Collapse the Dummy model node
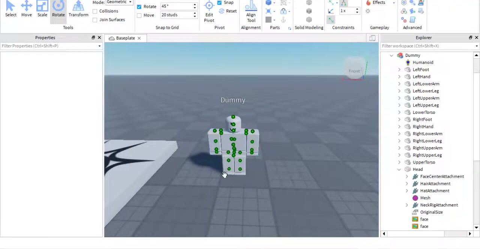Image resolution: width=480 pixels, height=249 pixels. 391,55
